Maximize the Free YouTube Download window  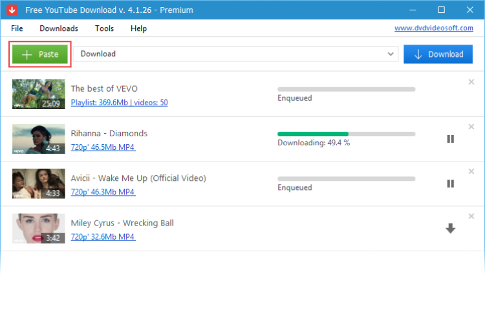point(442,10)
